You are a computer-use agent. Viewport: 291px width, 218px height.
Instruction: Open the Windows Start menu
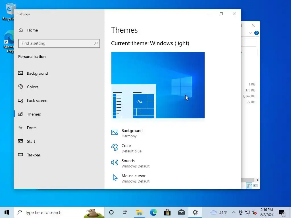7,212
